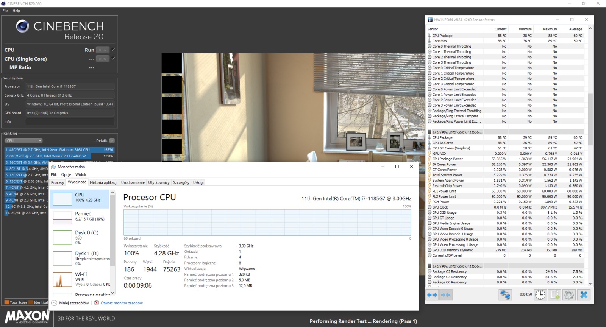Click Core Max thermometer icon in HWiNFO
Screen dimensions: 606x327
pyautogui.click(x=430, y=41)
